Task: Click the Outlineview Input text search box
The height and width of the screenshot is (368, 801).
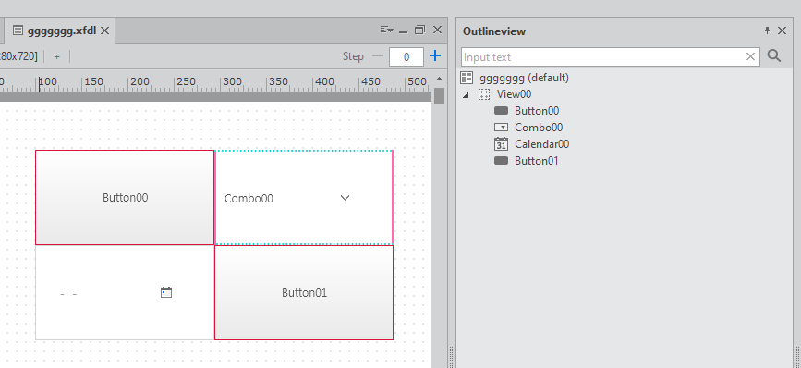Action: click(602, 56)
